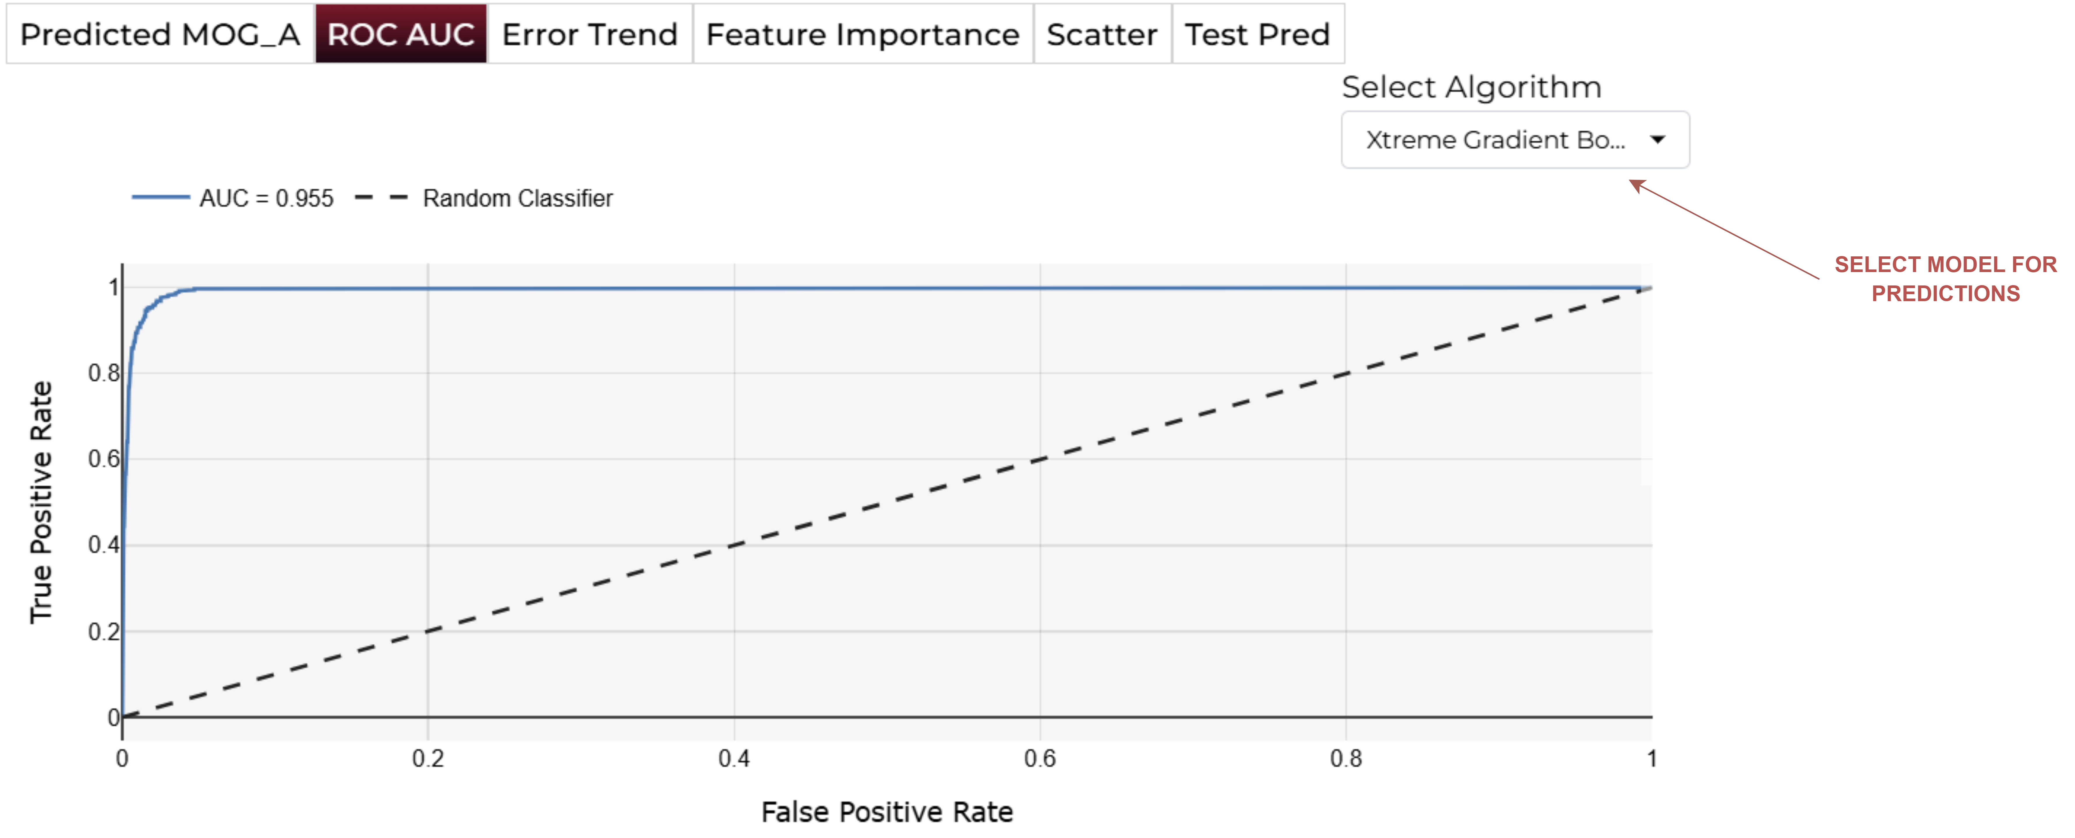Viewport: 2075px width, 838px height.
Task: Switch to the ROC AUC tab
Action: click(400, 35)
